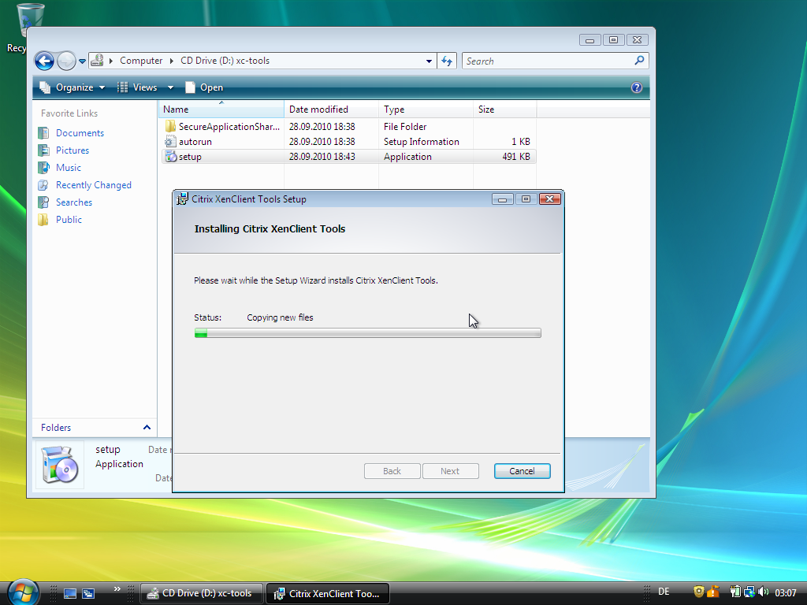Screen dimensions: 807x605
Task: Cancel the Citrix XenClient Tools installation
Action: coord(522,471)
